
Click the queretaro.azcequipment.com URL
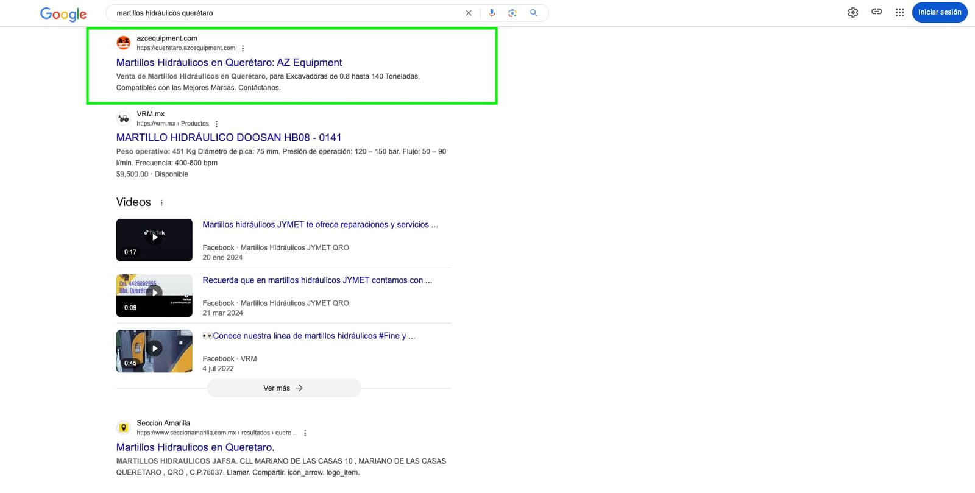point(186,48)
